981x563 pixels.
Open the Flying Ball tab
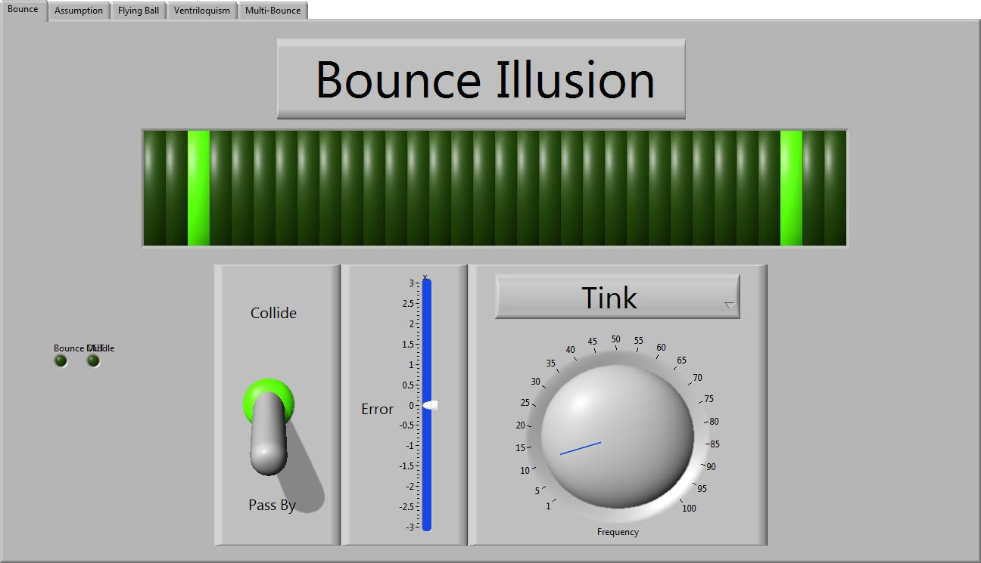[139, 11]
